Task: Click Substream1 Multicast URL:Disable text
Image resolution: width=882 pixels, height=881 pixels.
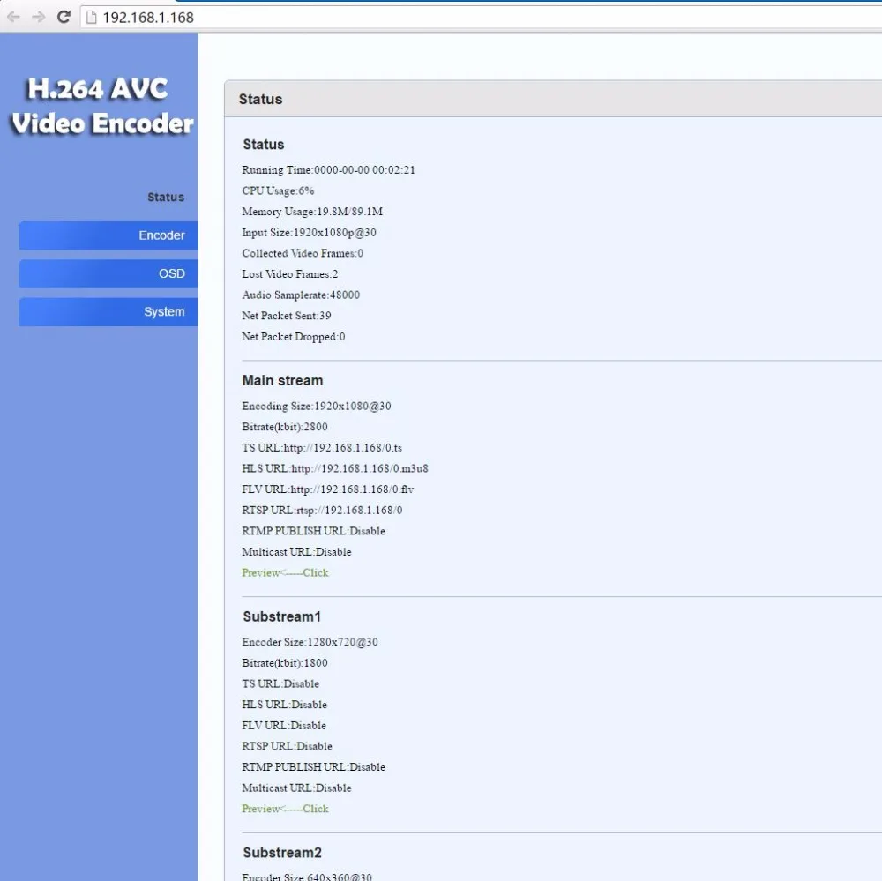Action: pyautogui.click(x=296, y=788)
